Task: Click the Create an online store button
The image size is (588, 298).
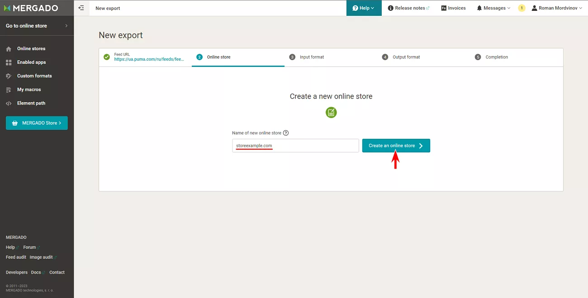Action: click(396, 146)
